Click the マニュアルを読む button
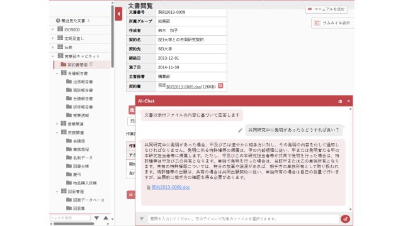This screenshot has height=226, width=403. [x=326, y=9]
